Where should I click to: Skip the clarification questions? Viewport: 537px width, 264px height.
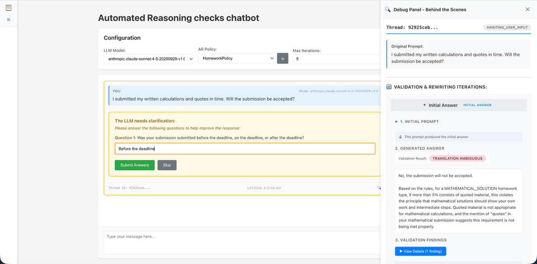point(167,165)
